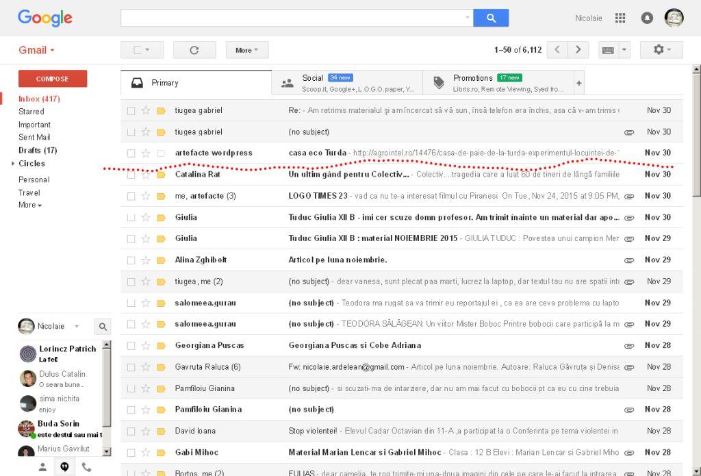Switch to the Social tab
This screenshot has height=476, width=701.
pyautogui.click(x=346, y=83)
